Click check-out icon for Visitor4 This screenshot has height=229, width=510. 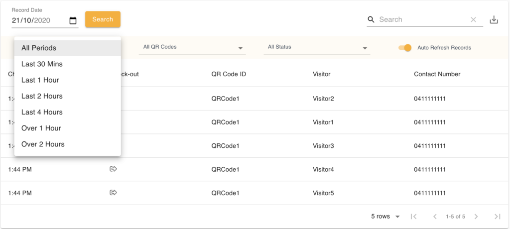coord(113,169)
